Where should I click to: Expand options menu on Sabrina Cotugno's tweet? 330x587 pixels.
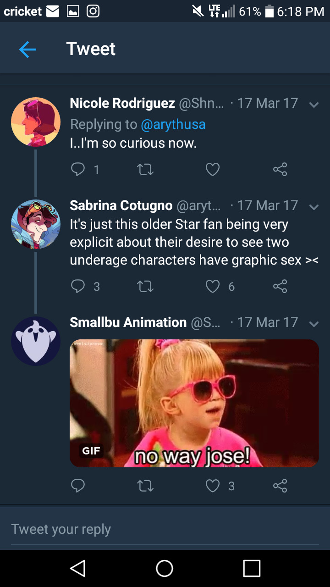point(314,207)
